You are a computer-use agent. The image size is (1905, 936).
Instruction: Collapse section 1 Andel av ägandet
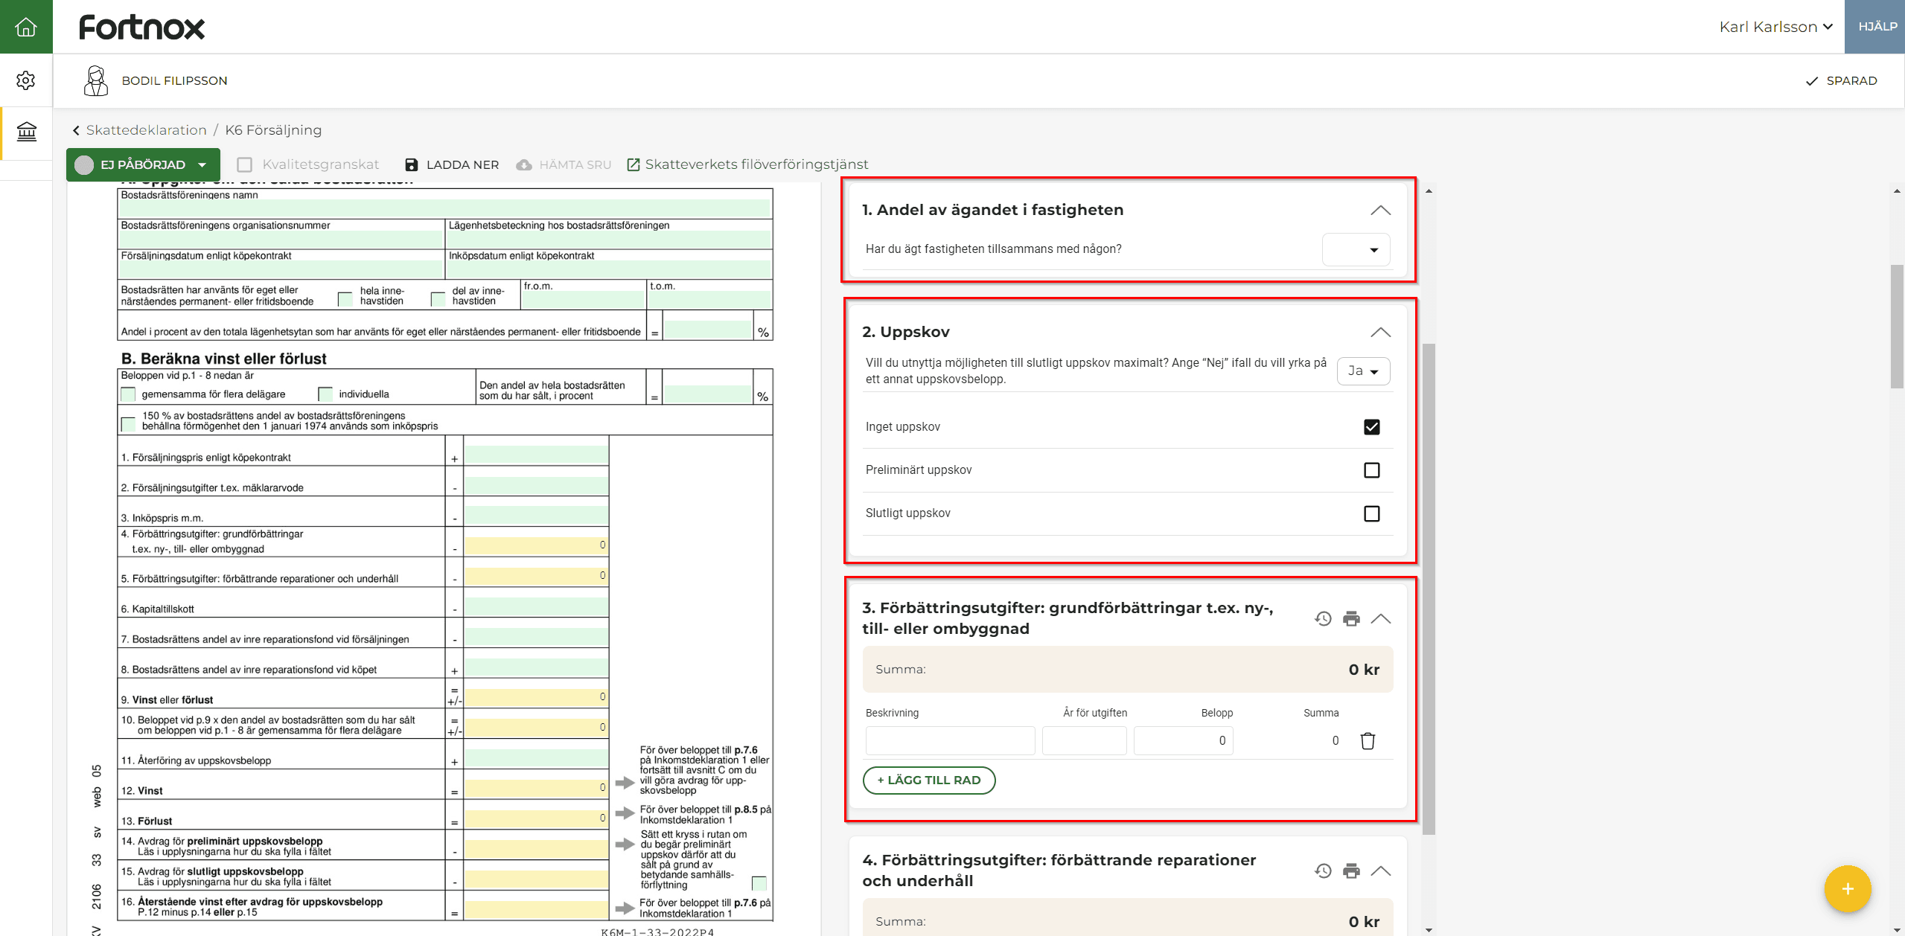(x=1380, y=211)
